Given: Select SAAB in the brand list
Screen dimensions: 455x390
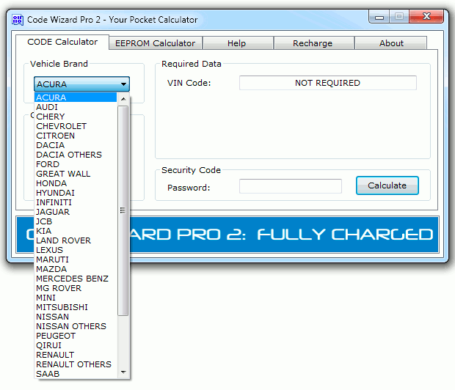Looking at the screenshot, I should pyautogui.click(x=76, y=374).
